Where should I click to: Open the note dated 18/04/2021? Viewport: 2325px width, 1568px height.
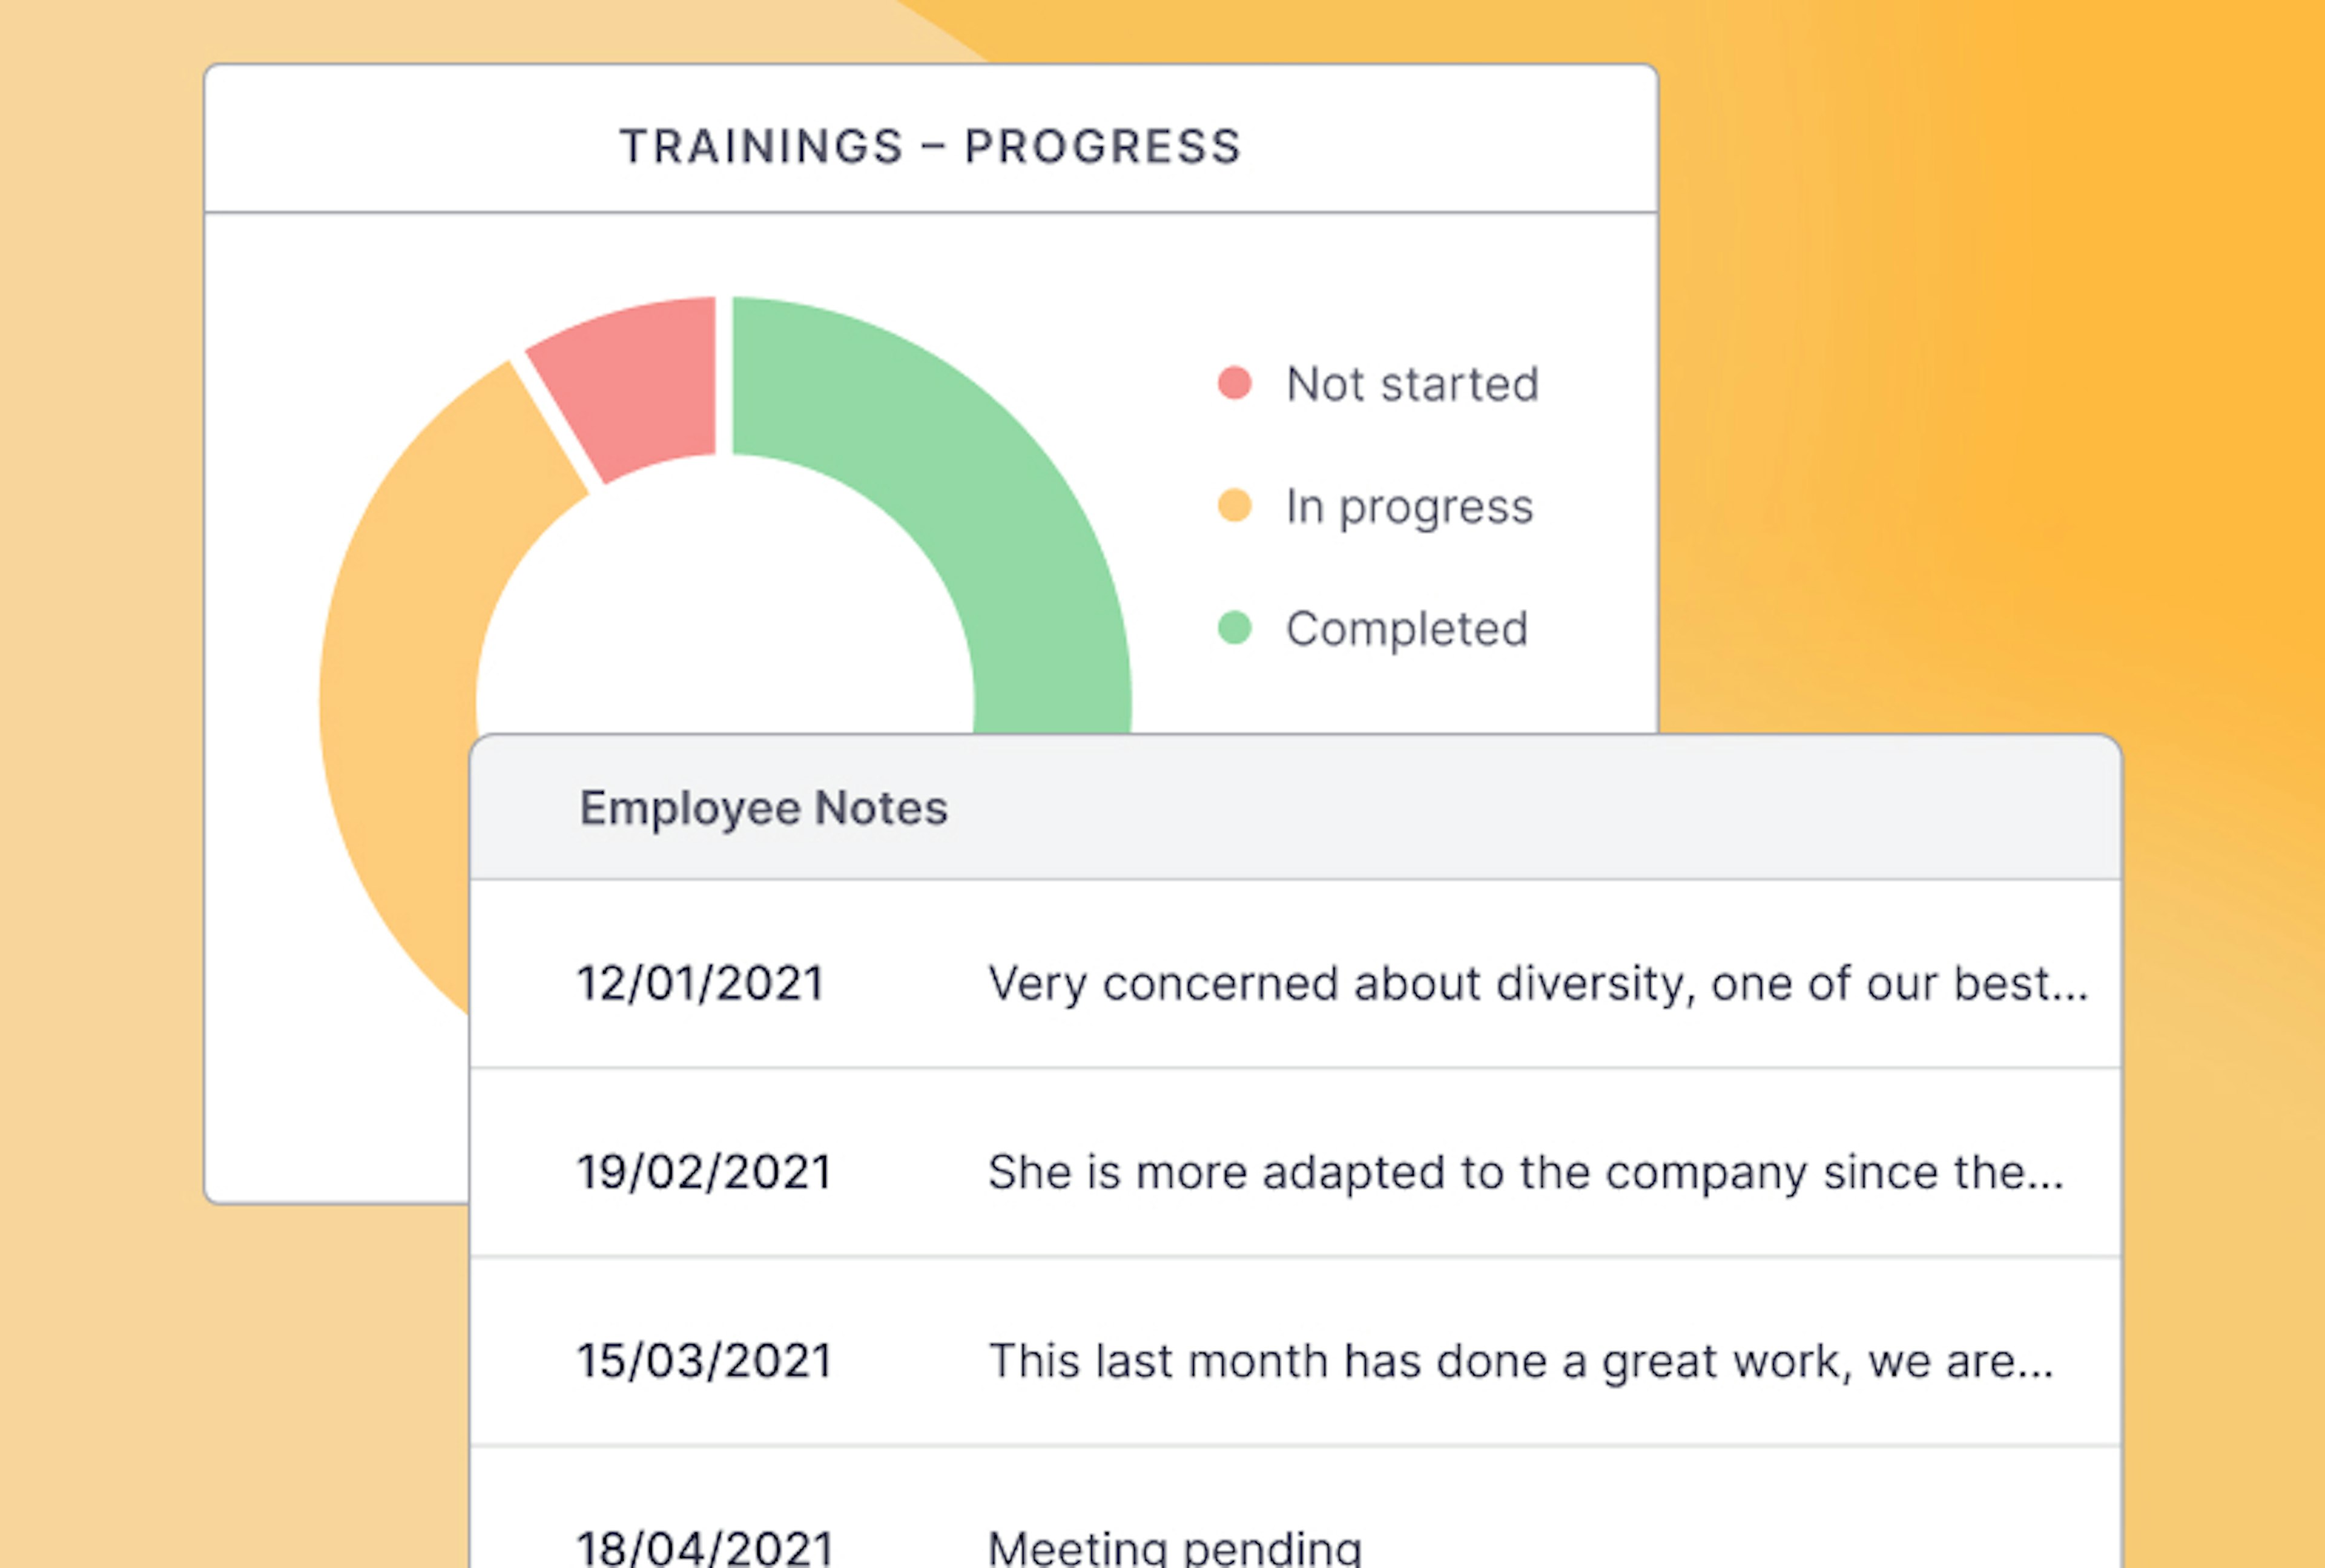point(704,1546)
